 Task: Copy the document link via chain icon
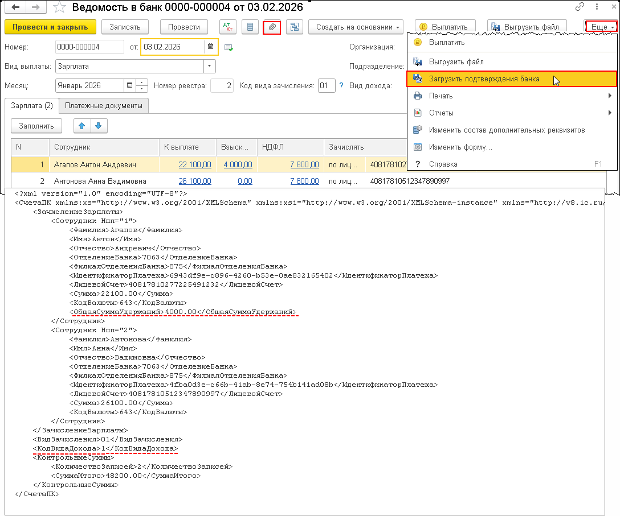coord(580,7)
